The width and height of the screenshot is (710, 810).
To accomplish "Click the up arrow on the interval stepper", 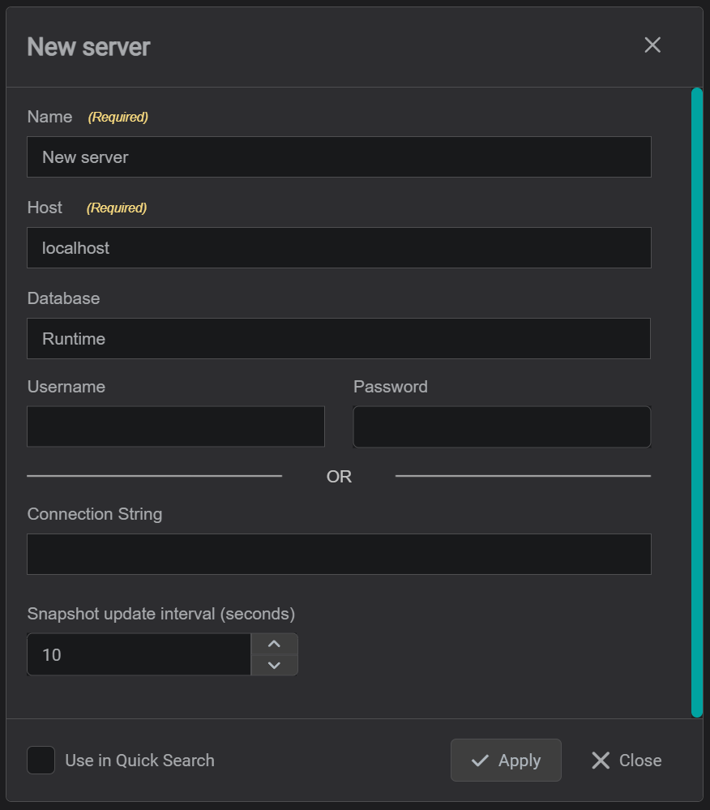I will point(274,642).
